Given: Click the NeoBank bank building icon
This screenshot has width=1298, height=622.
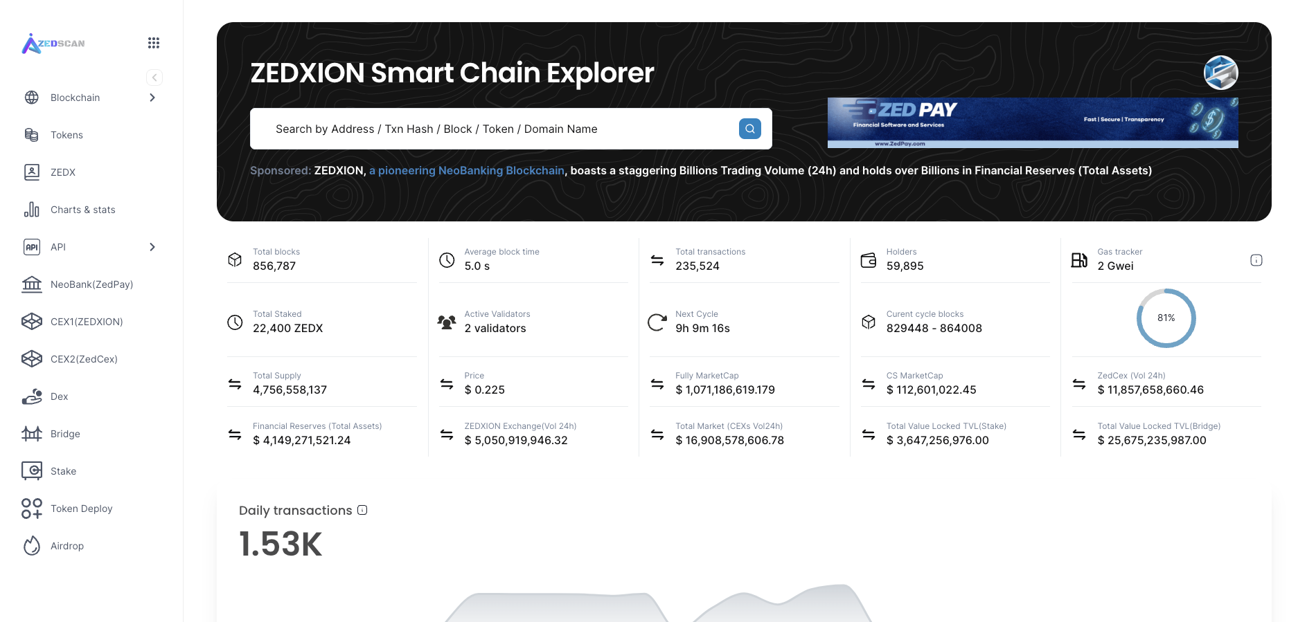Looking at the screenshot, I should [x=32, y=284].
